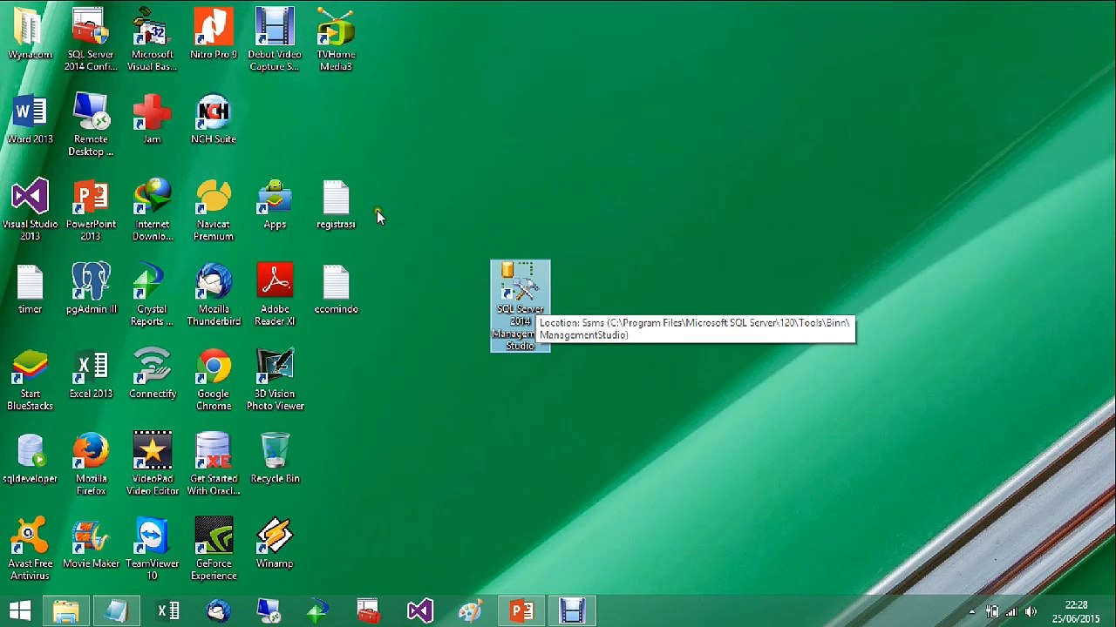Switch to PowerPoint in the taskbar
The width and height of the screenshot is (1116, 627).
(x=522, y=610)
